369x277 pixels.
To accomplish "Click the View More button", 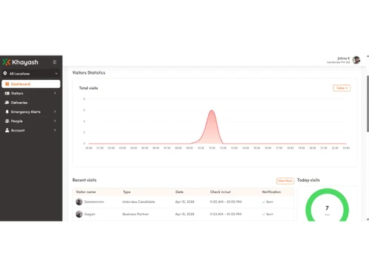I will tap(285, 181).
